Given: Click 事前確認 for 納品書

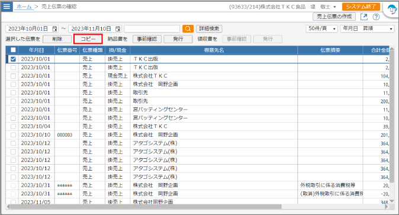Looking at the screenshot, I should tap(147, 39).
